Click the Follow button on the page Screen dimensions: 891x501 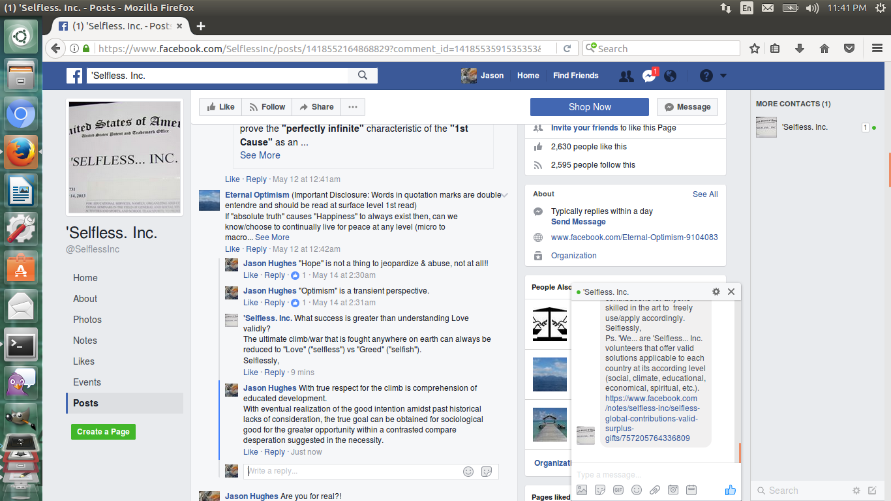coord(267,107)
